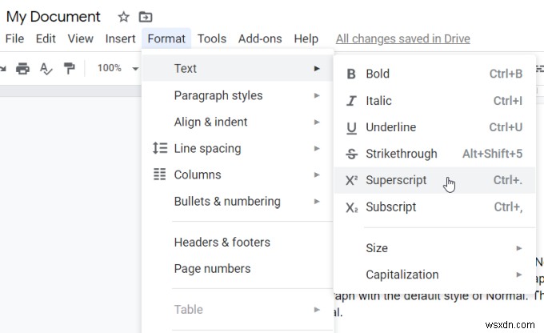Image resolution: width=544 pixels, height=333 pixels.
Task: Select the paint format roller icon
Action: coord(70,68)
